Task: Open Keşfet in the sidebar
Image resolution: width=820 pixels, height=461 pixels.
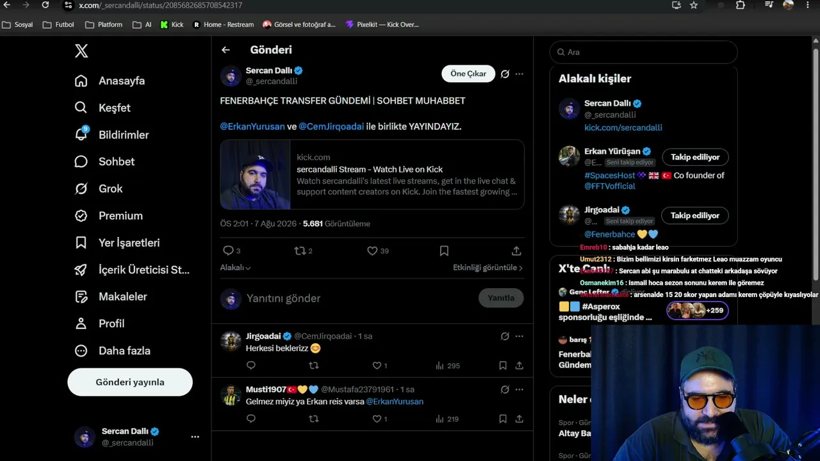Action: [x=102, y=108]
